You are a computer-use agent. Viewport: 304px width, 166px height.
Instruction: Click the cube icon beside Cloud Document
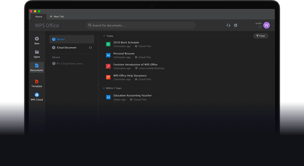54,48
